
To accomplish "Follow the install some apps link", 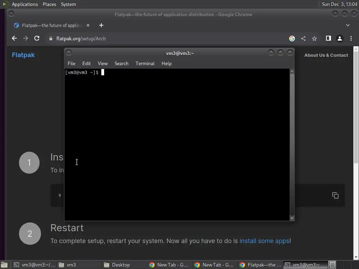I will (x=264, y=241).
